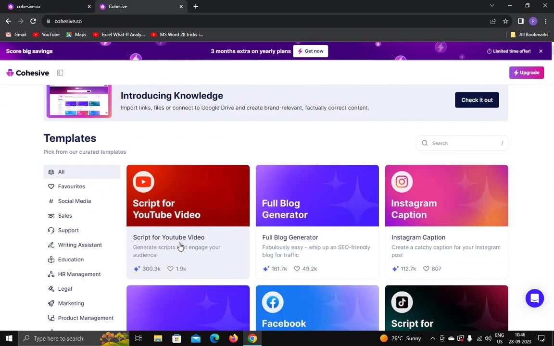Open the Cohesive logo home link
Image resolution: width=554 pixels, height=346 pixels.
pos(28,73)
